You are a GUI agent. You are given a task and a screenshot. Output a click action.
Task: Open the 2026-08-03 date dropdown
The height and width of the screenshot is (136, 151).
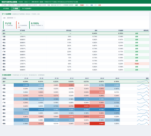point(11,18)
